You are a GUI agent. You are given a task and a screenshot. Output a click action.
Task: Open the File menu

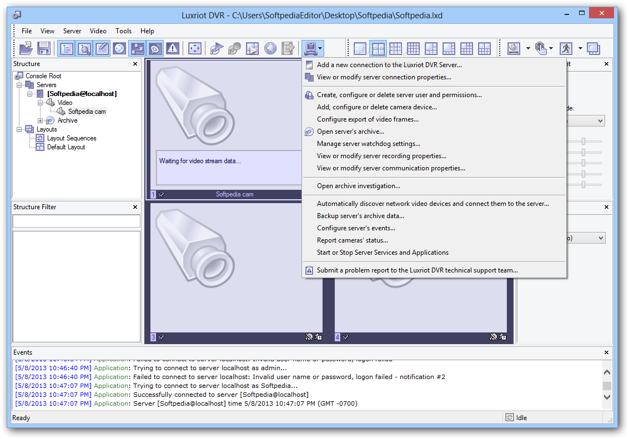tap(27, 31)
